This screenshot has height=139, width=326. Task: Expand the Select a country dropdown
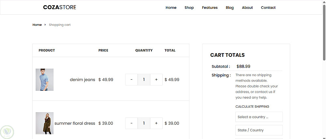click(x=259, y=117)
